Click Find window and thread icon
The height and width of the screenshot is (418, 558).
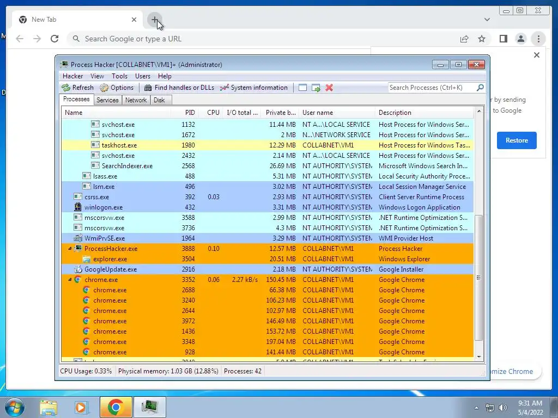pyautogui.click(x=316, y=88)
